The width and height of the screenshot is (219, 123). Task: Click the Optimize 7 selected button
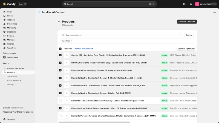187,22
